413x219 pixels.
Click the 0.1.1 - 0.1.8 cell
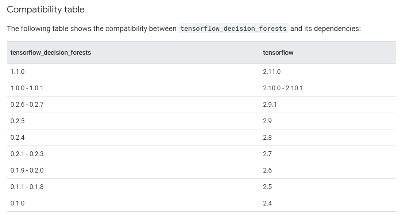(x=27, y=187)
